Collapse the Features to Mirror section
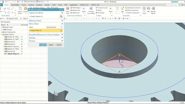 [x=62, y=13]
